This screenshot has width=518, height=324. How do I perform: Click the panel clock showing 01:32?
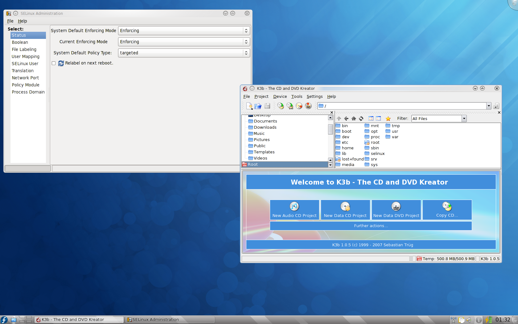pyautogui.click(x=503, y=320)
